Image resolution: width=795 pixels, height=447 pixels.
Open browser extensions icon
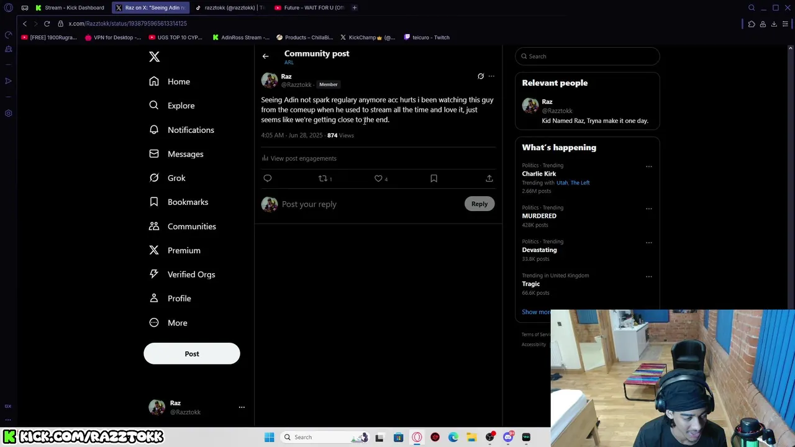(x=752, y=24)
